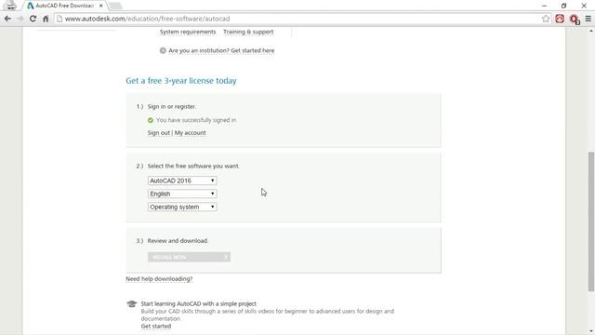Click Start learning AutoCAD with a simple project
595x335 pixels.
click(198, 304)
